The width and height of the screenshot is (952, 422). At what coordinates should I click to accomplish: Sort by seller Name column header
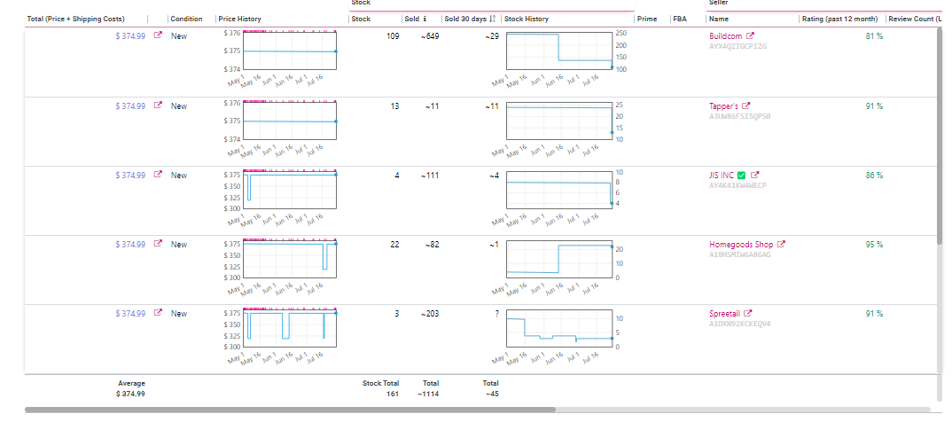tap(719, 19)
